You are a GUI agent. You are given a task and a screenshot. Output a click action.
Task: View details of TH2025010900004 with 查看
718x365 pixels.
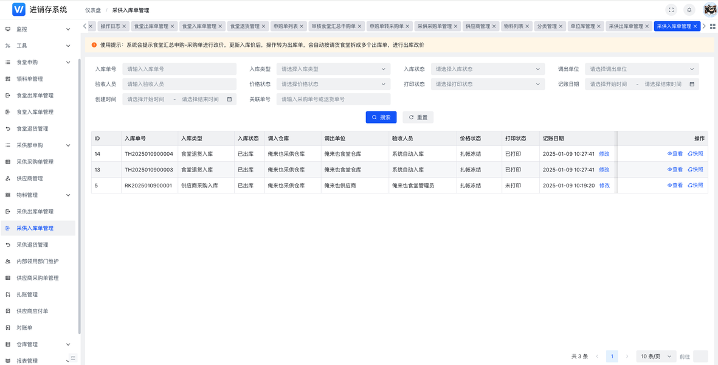[675, 154]
